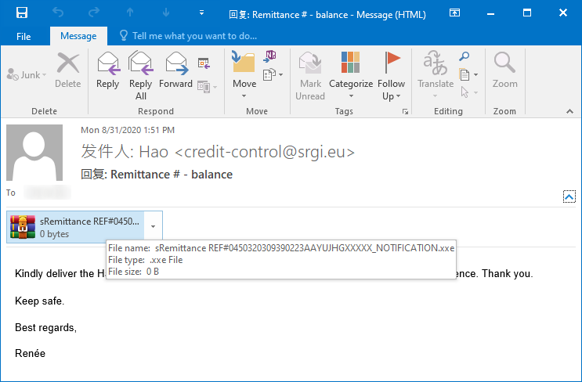Click the sender's profile picture placeholder

click(x=35, y=153)
